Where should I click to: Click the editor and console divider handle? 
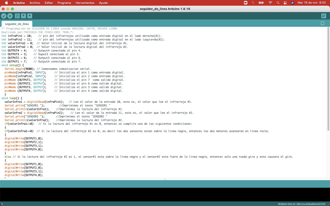pyautogui.click(x=165, y=179)
